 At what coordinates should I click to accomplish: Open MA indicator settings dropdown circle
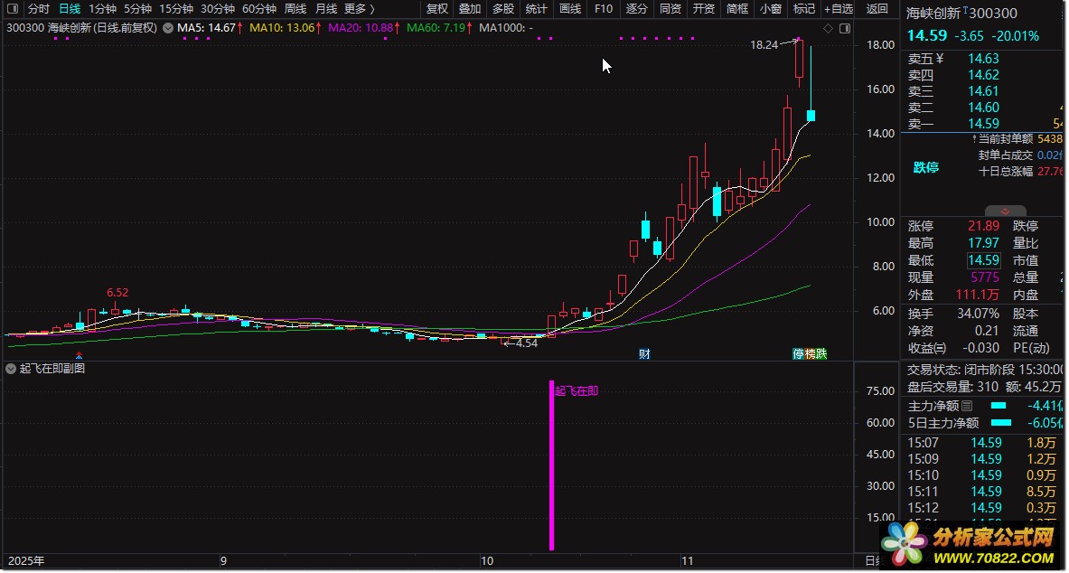point(168,29)
